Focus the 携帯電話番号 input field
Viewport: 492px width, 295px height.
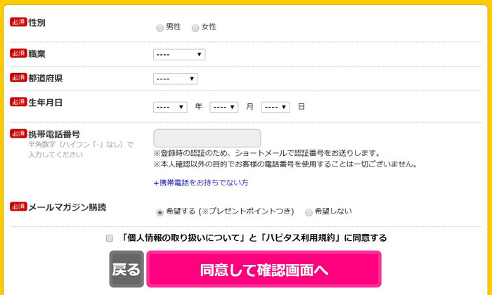(207, 138)
